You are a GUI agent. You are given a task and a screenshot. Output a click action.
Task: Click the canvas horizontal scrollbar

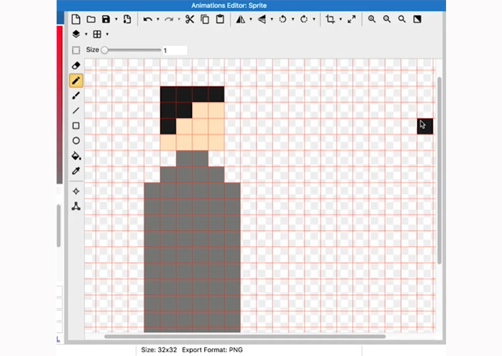(x=245, y=336)
